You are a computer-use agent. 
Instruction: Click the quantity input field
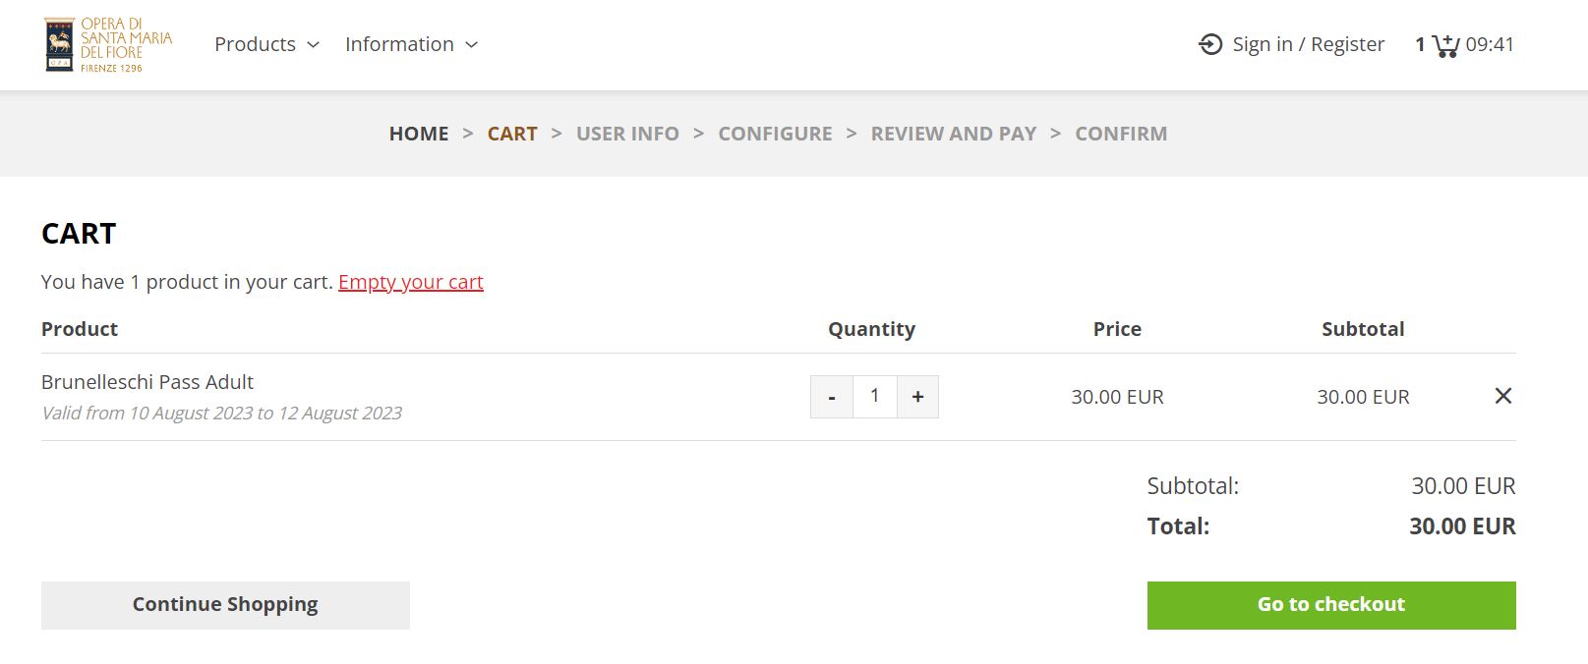click(874, 397)
